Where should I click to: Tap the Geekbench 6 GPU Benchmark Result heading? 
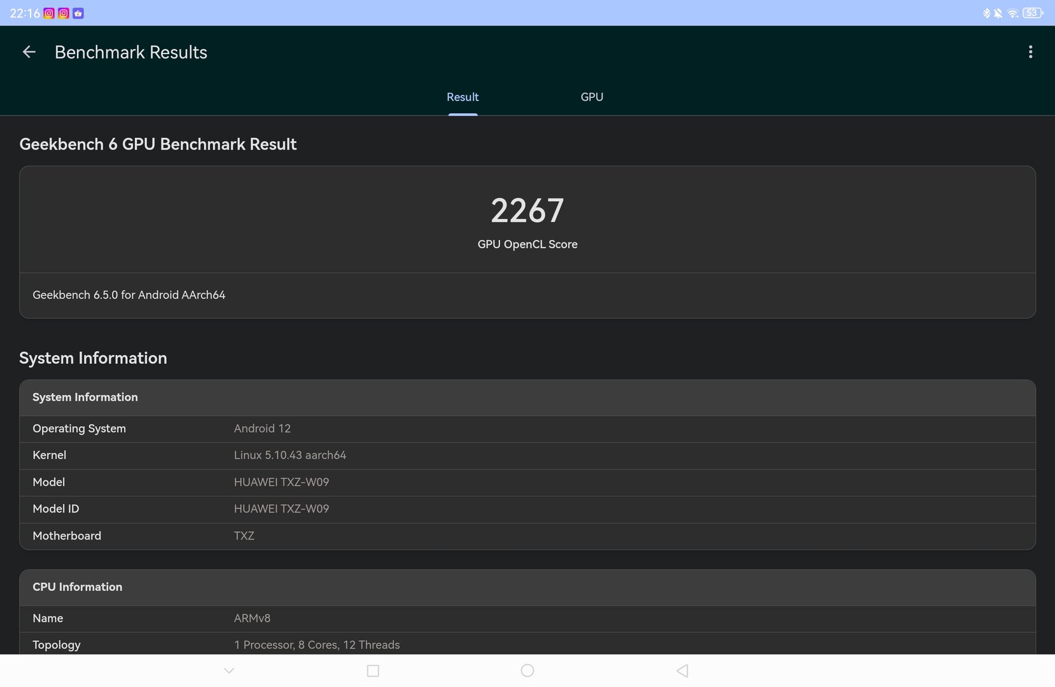[158, 144]
